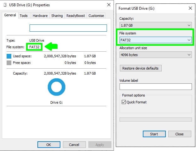196x151 pixels.
Task: Open the Hardware tab
Action: click(x=40, y=16)
